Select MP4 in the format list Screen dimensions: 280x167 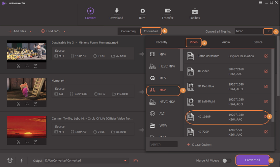click(163, 54)
